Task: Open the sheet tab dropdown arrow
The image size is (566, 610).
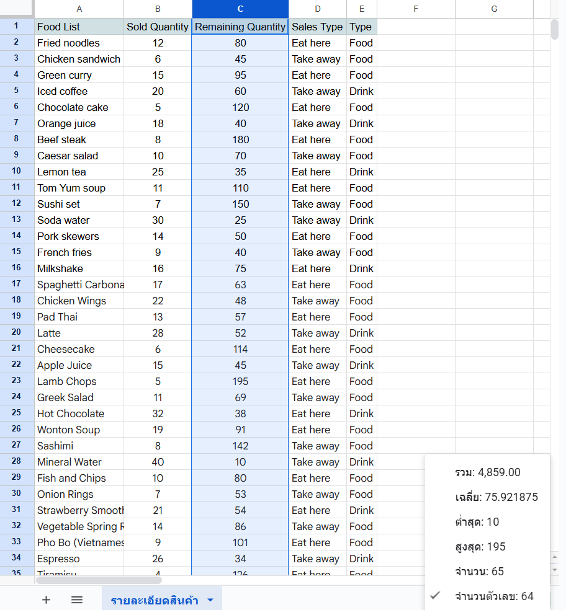Action: (x=210, y=600)
